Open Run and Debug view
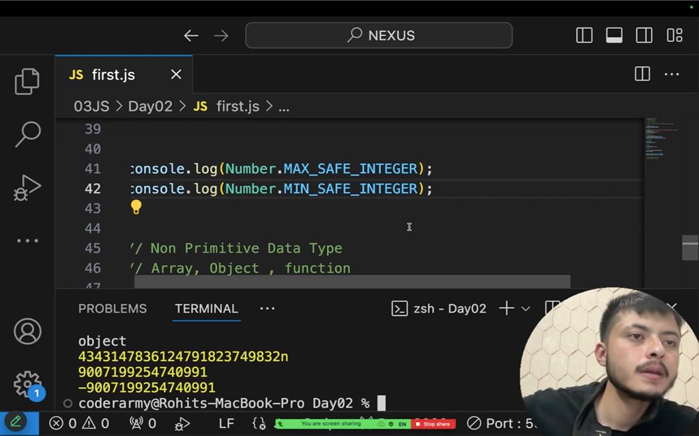The height and width of the screenshot is (436, 699). point(27,188)
